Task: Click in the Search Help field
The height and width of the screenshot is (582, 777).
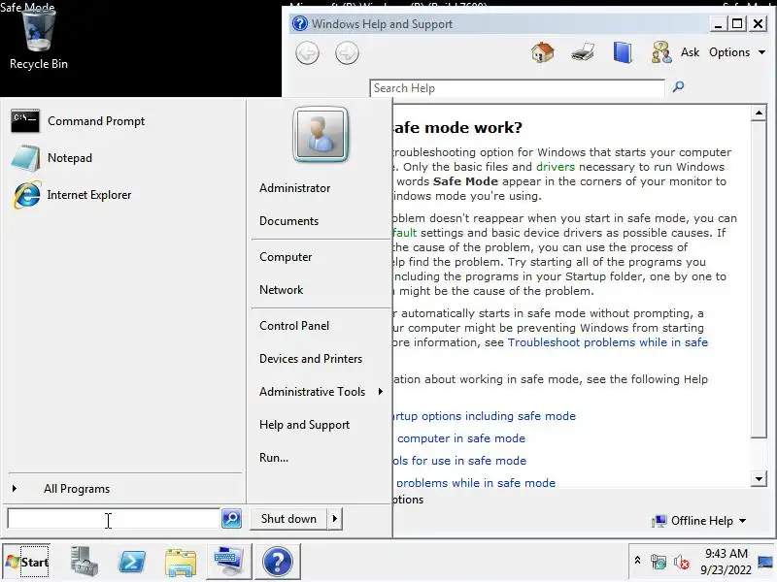Action: pos(517,88)
